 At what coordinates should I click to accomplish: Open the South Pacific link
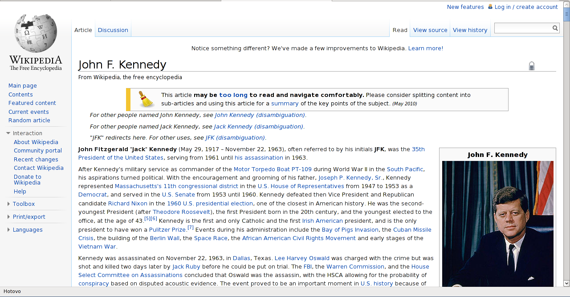[x=405, y=169]
